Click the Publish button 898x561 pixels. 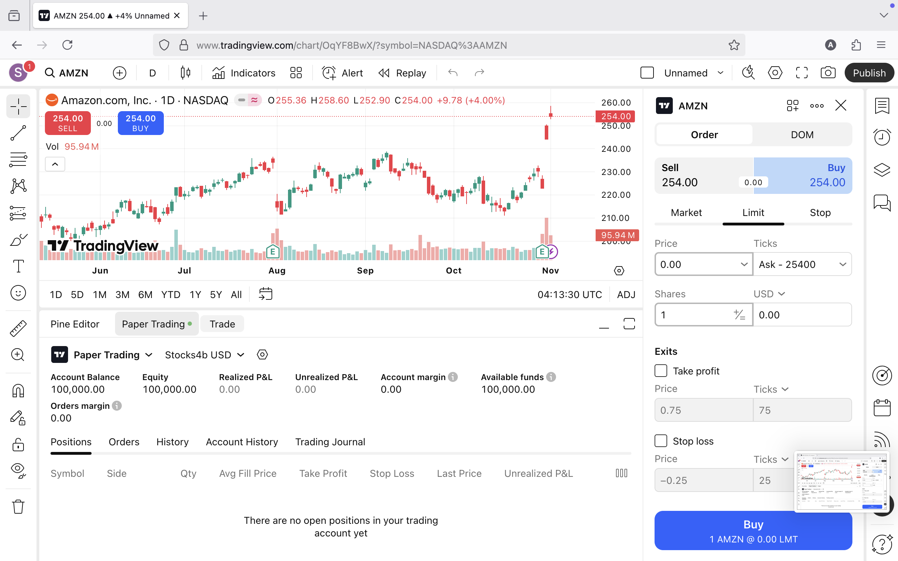pos(870,73)
